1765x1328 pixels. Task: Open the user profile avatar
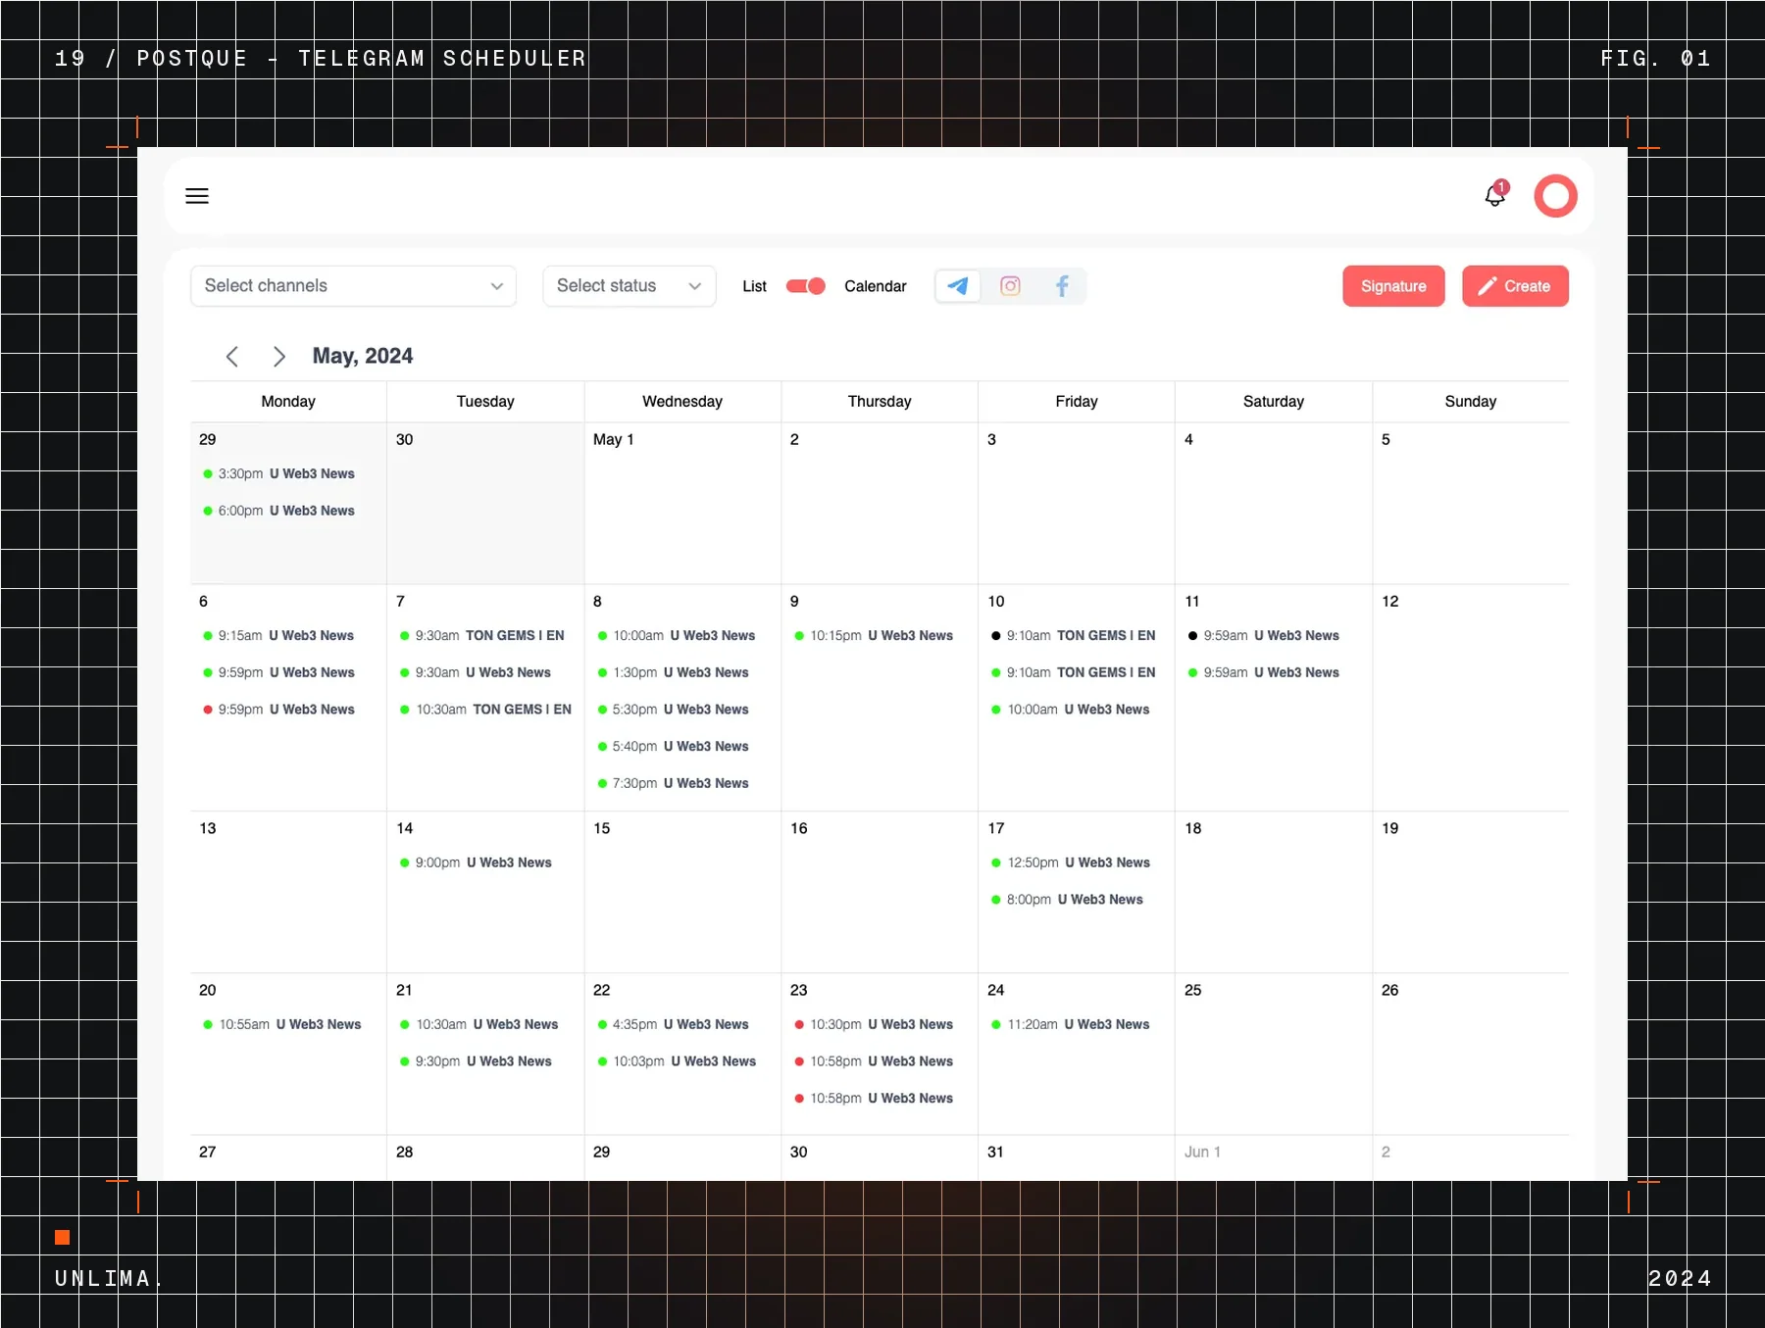click(x=1555, y=196)
